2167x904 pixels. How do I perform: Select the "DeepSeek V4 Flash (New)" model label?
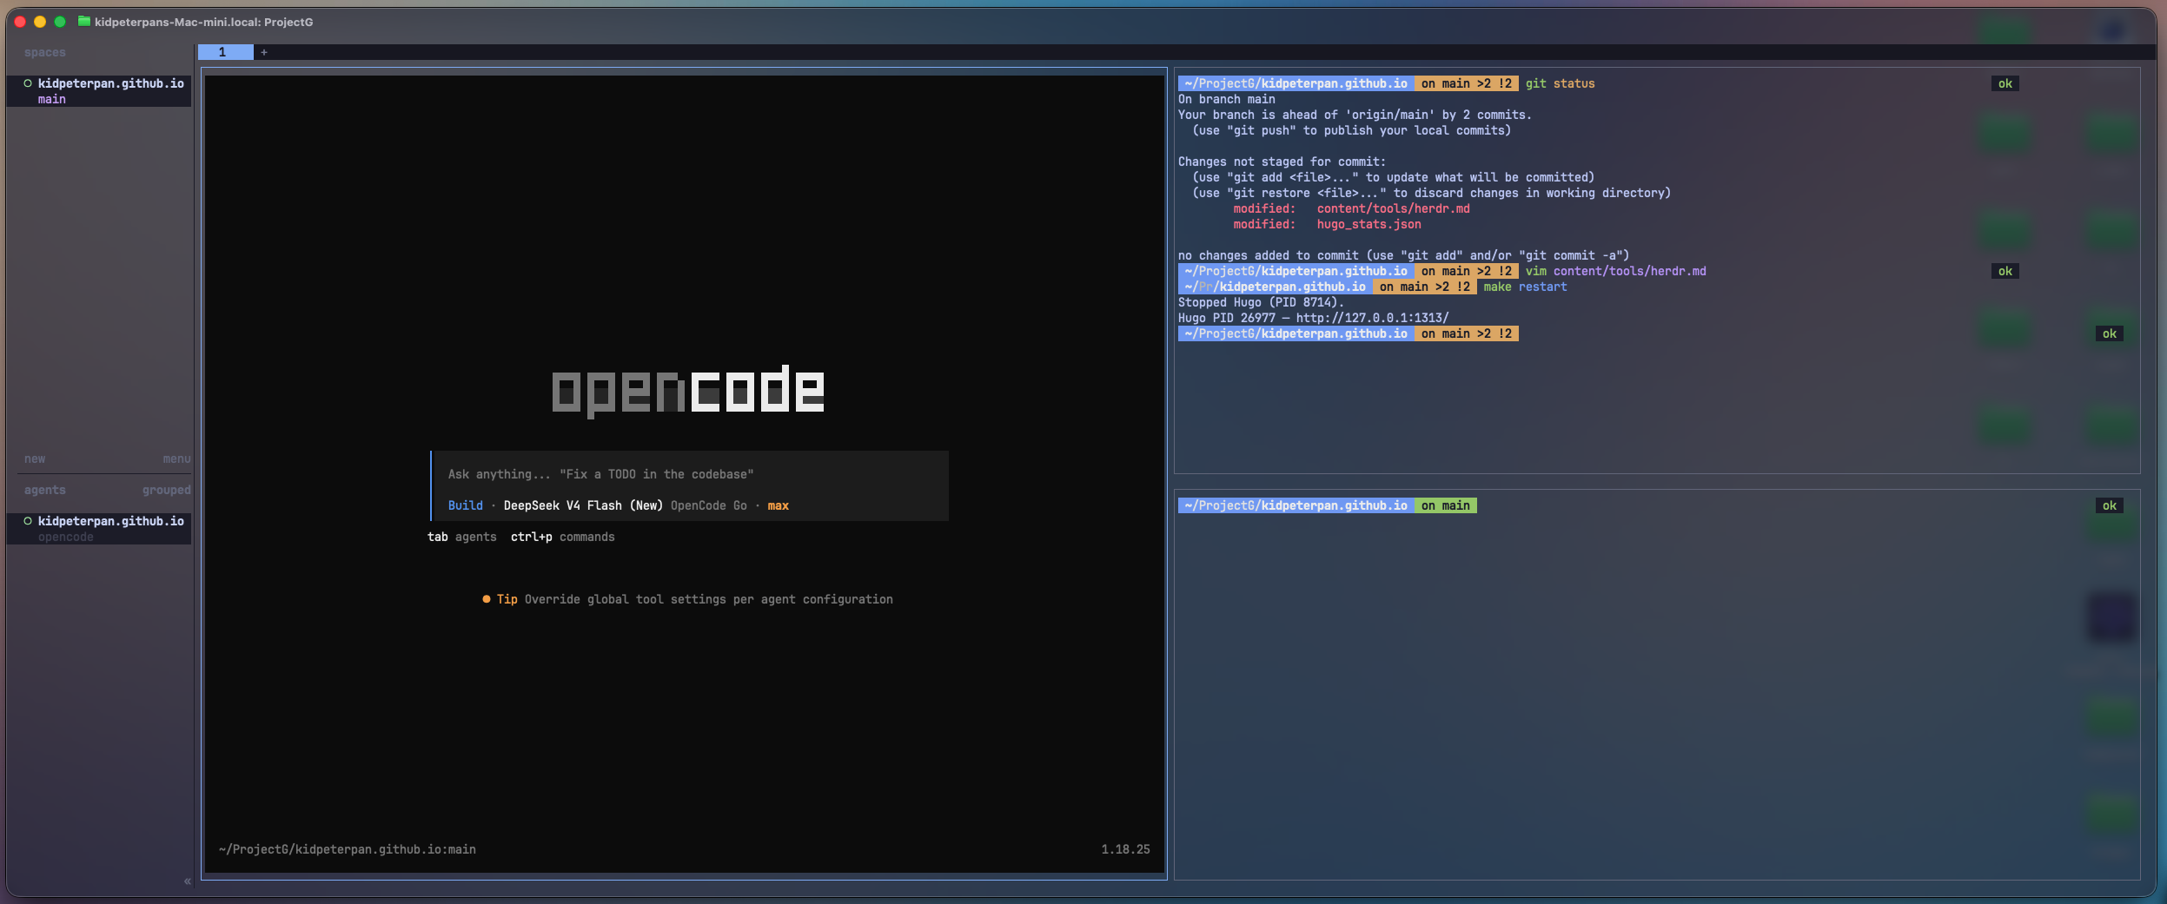click(583, 505)
